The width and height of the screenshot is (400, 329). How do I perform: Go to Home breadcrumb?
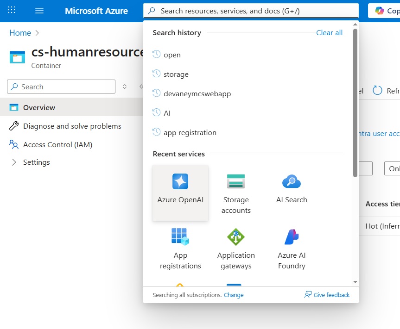(x=20, y=33)
